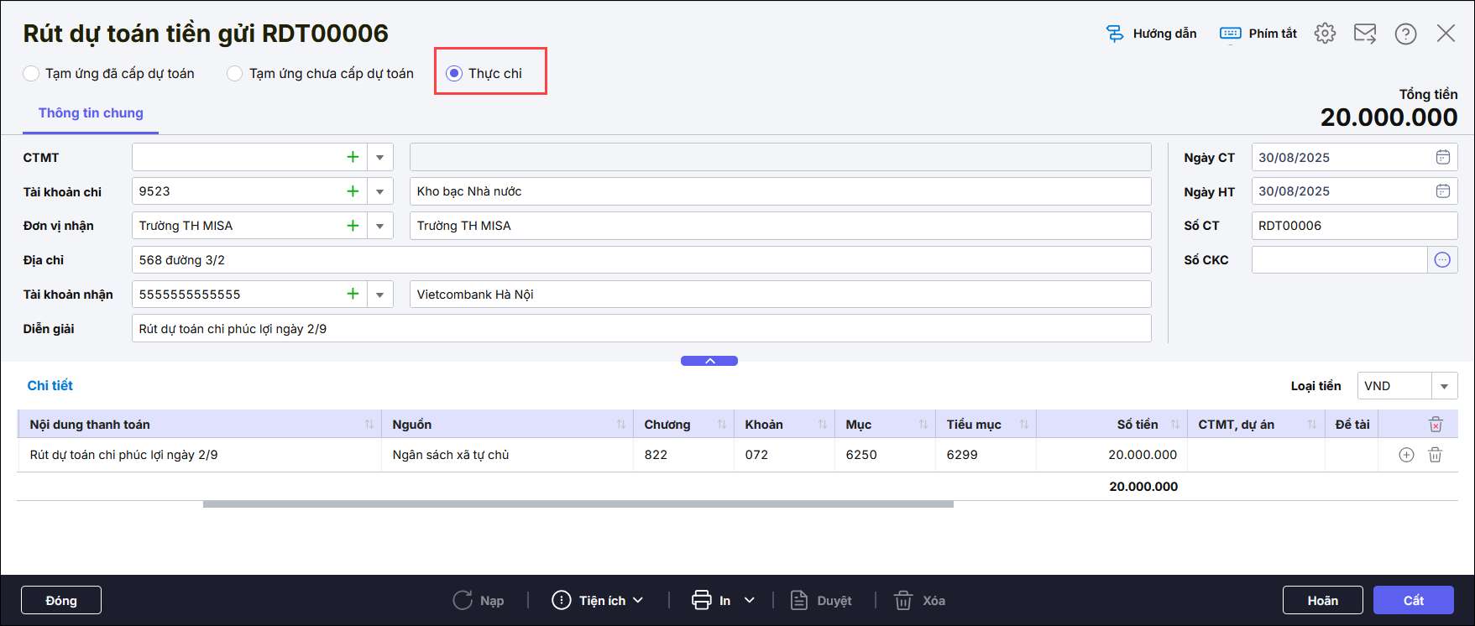Expand the Đơn vị nhận dropdown
The height and width of the screenshot is (626, 1475).
tap(380, 226)
